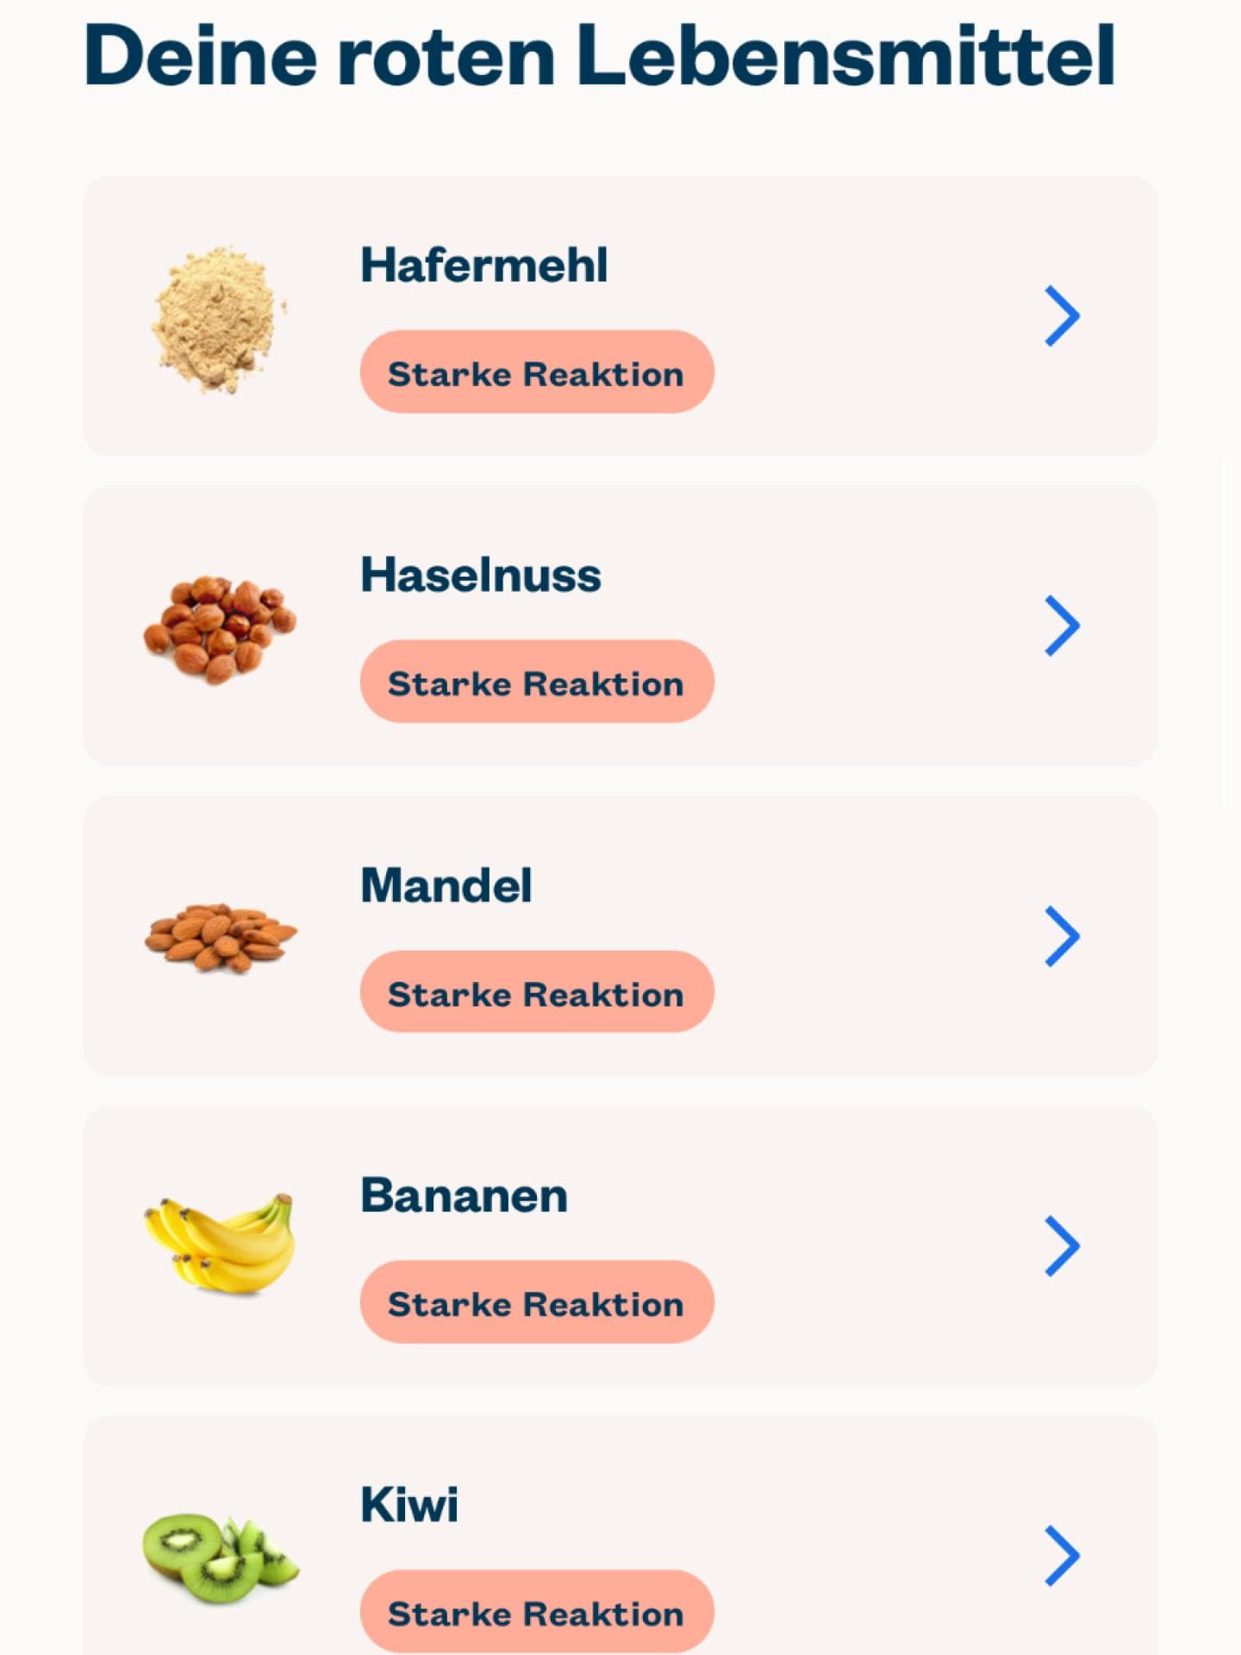Click the Mandel food name
1241x1655 pixels.
tap(446, 885)
